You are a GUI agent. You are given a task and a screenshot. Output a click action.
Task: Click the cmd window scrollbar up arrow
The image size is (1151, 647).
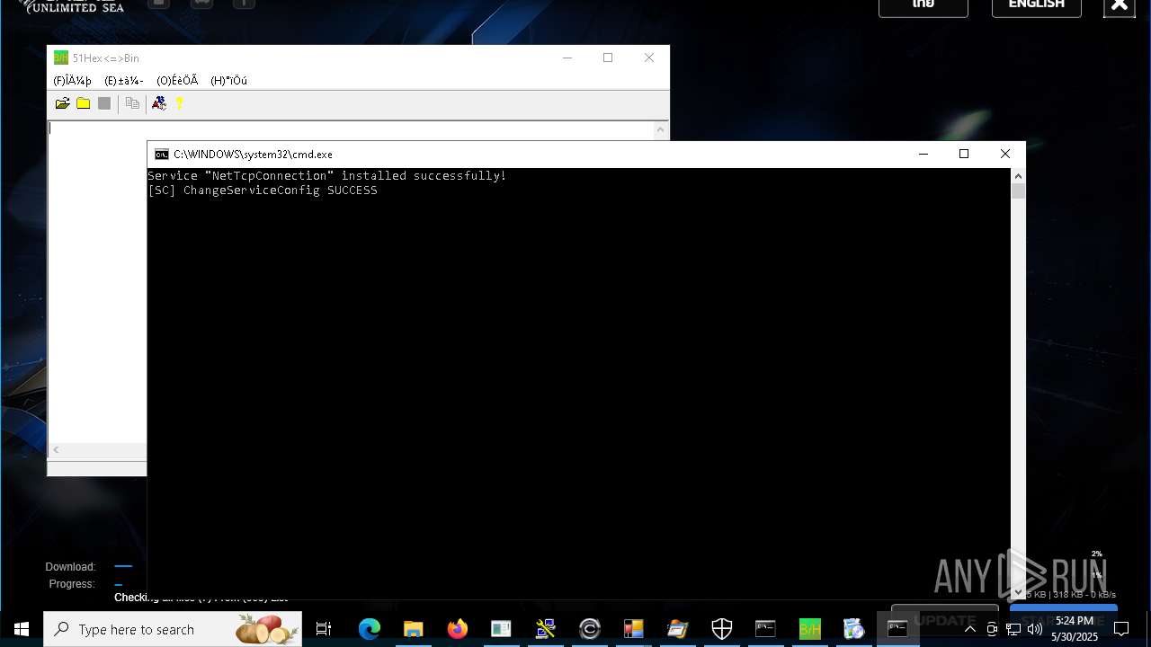coord(1018,176)
